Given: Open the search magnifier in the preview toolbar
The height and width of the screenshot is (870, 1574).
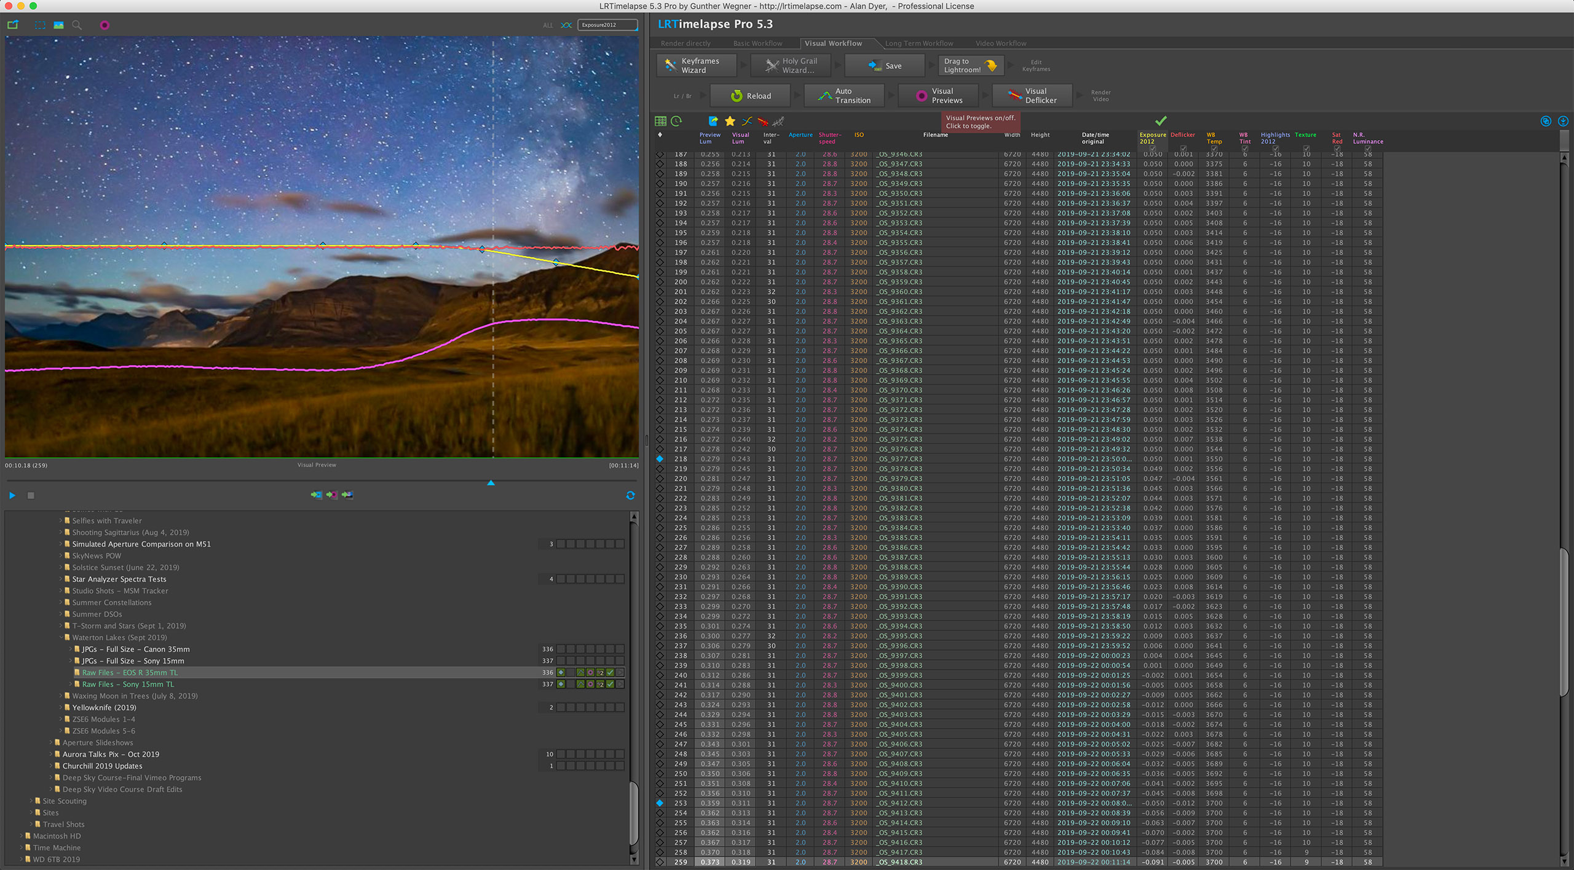Looking at the screenshot, I should (77, 25).
